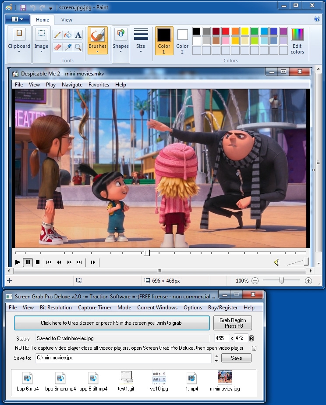This screenshot has width=326, height=405.
Task: Expand the Image group dropdown
Action: pyautogui.click(x=41, y=52)
